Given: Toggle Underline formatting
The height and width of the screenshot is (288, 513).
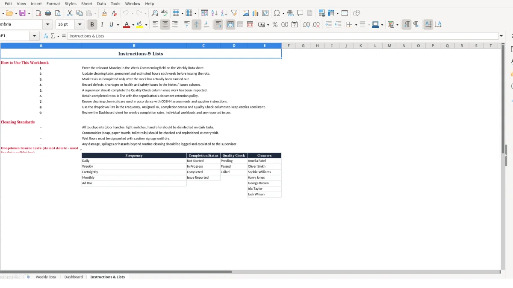Looking at the screenshot, I should point(111,25).
